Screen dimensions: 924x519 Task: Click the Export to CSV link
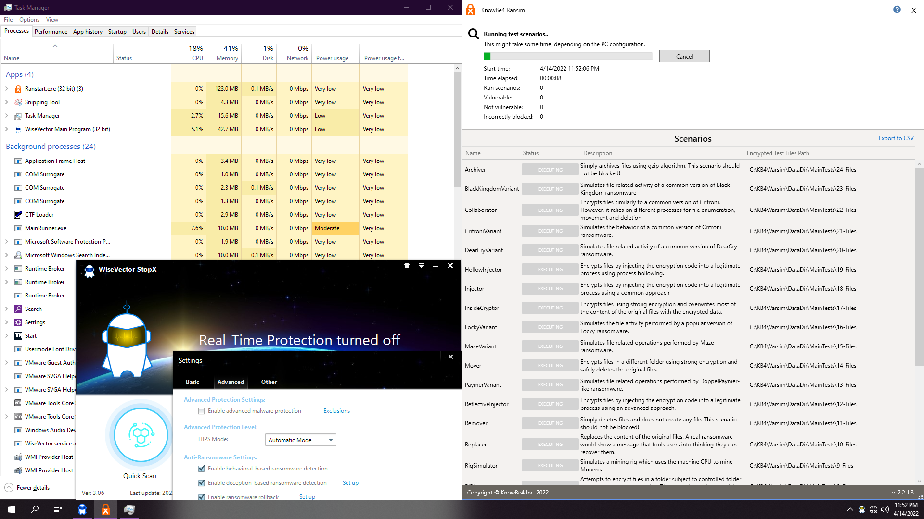pos(896,138)
